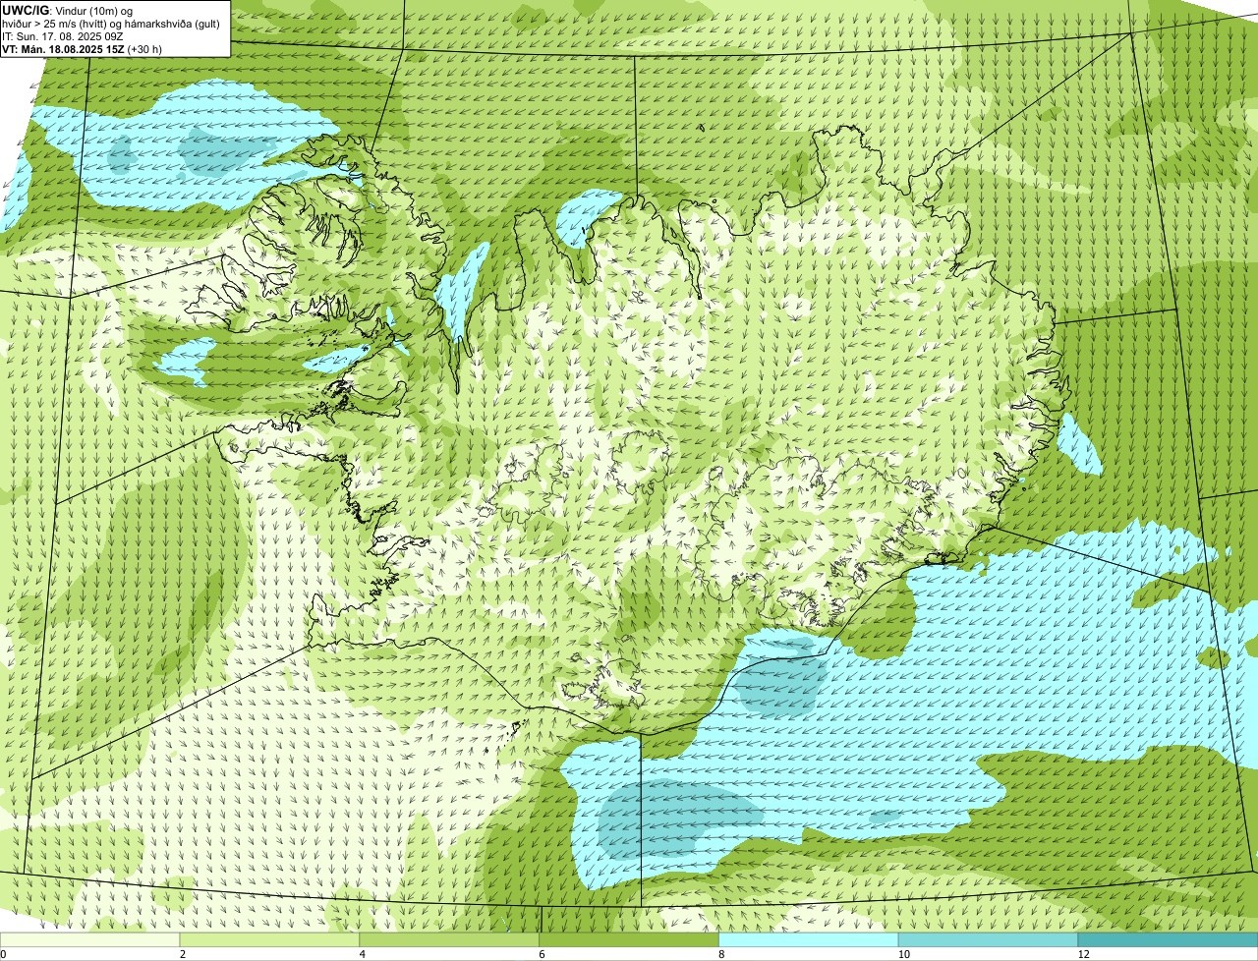Click the 'IT: Sun. 17. 08. 2025 09Z' line
The image size is (1258, 961).
point(63,35)
